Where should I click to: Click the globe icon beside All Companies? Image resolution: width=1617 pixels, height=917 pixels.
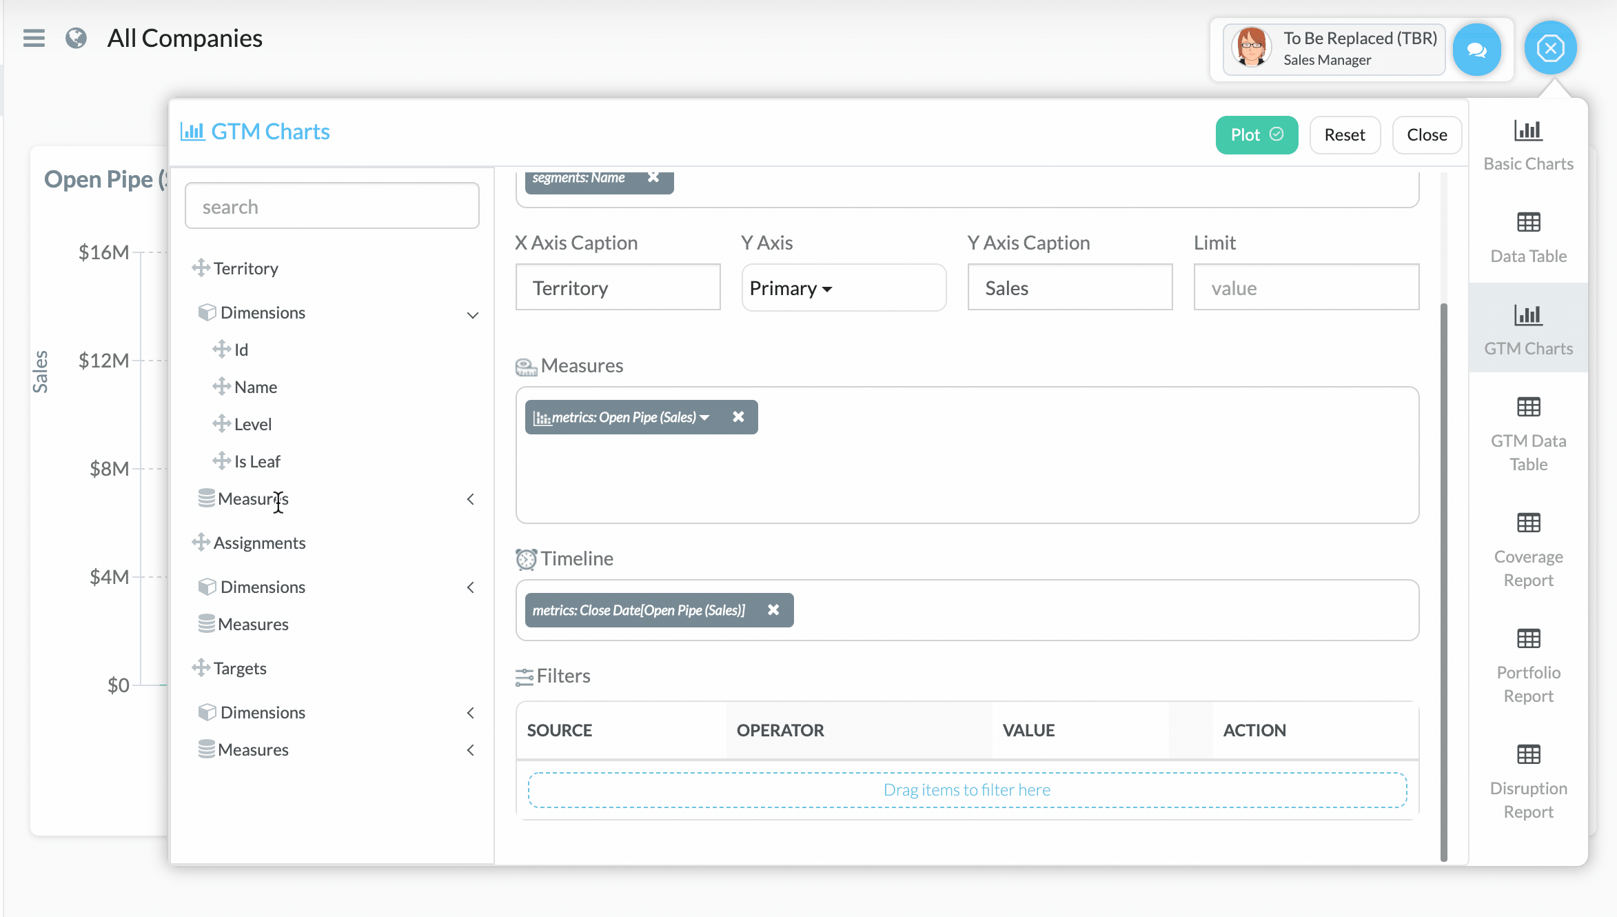76,38
